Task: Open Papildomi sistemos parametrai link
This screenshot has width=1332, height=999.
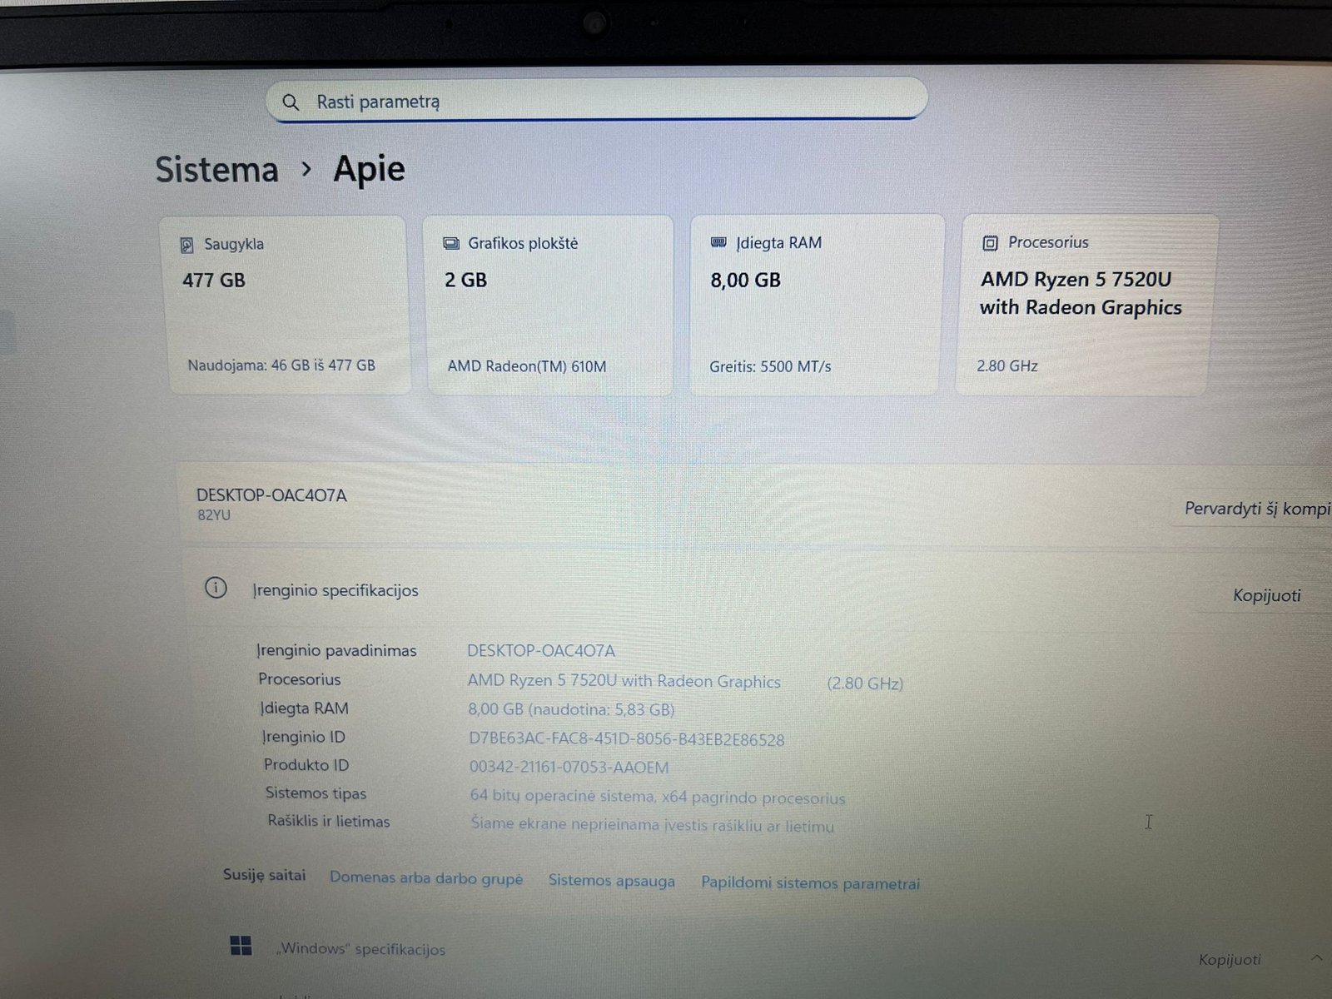Action: click(810, 883)
